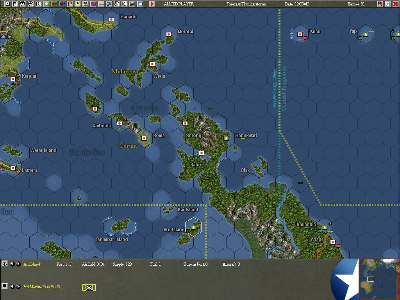400x300 pixels.
Task: Toggle the hex grid display icon
Action: [132, 4]
